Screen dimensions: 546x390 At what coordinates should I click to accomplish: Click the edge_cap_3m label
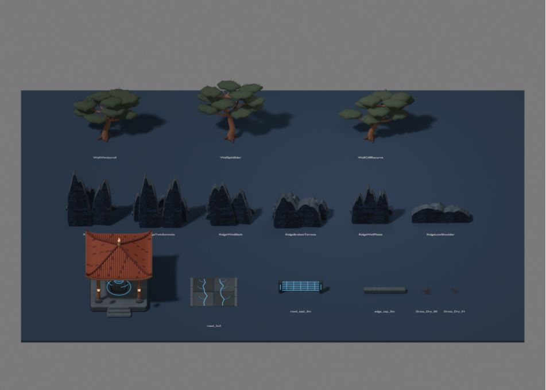click(385, 311)
